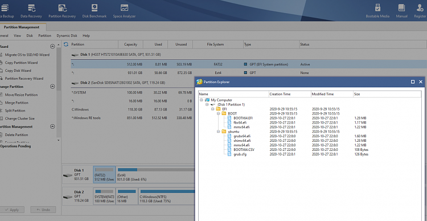Sort by Modified Time column header

332,95
